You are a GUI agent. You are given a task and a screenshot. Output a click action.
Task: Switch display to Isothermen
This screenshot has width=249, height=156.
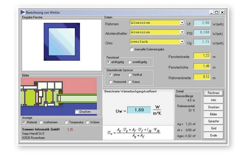tap(41, 122)
